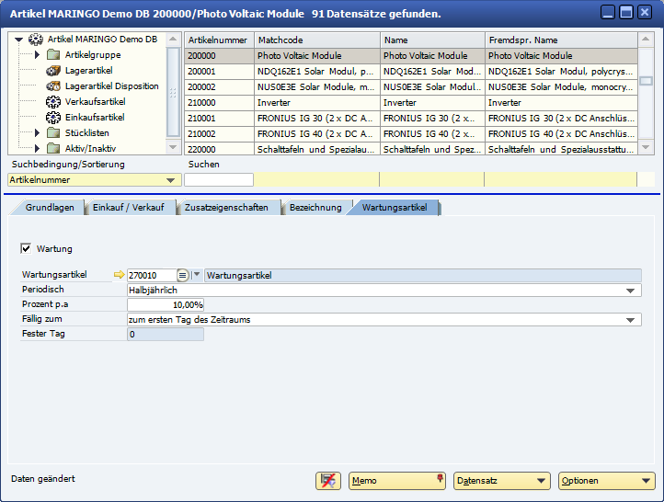Viewport: 664px width, 502px height.
Task: Select the Lagerartikel icon in the tree
Action: 53,71
